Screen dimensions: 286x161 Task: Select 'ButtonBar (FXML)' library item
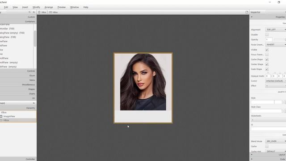[7, 29]
